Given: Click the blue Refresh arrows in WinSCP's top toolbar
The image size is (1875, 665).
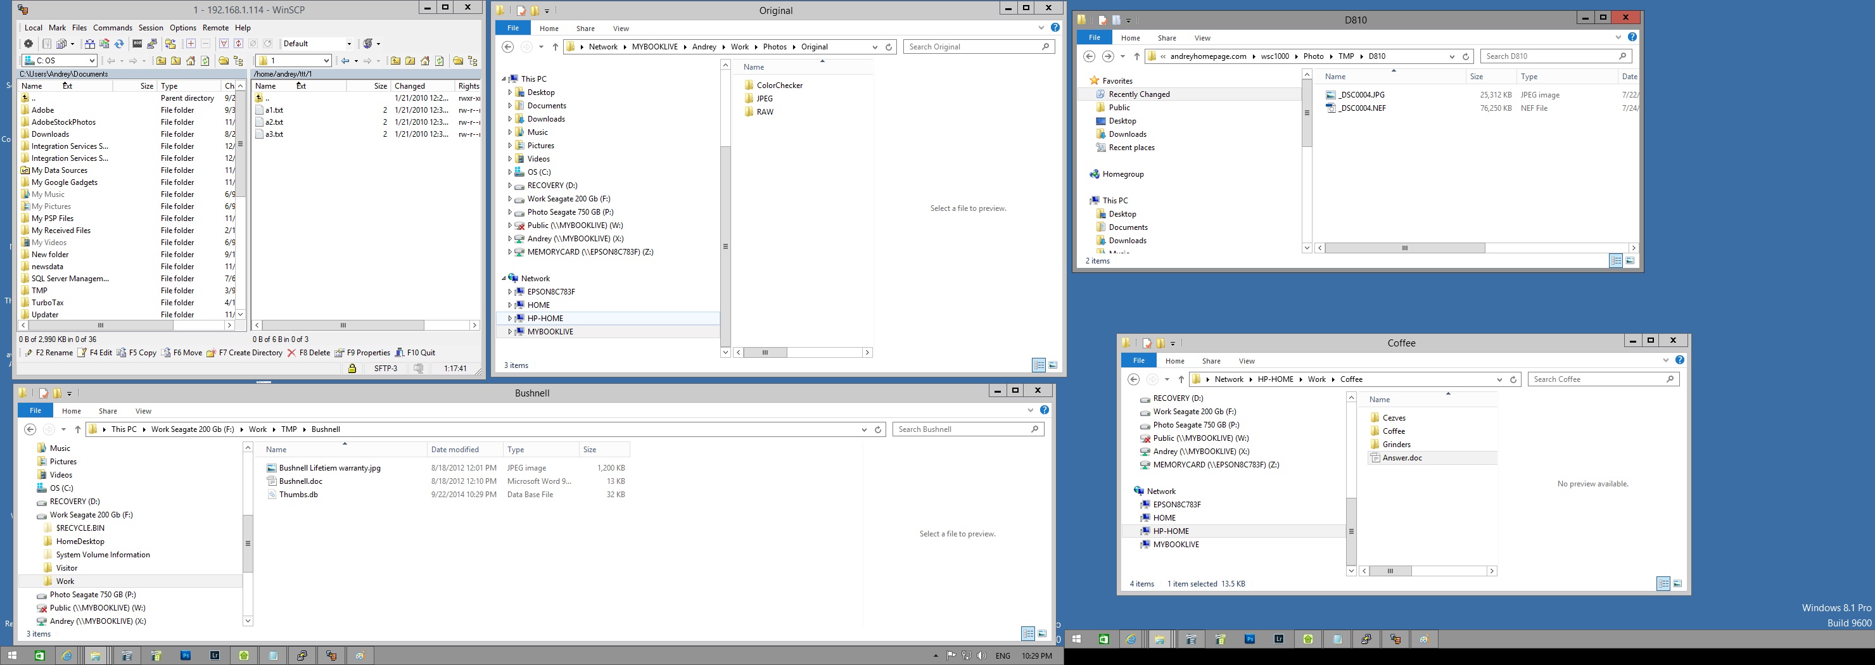Looking at the screenshot, I should [119, 44].
